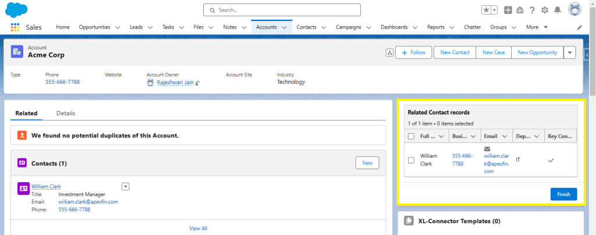Open the Department column menu
Image resolution: width=596 pixels, height=235 pixels.
[x=537, y=136]
